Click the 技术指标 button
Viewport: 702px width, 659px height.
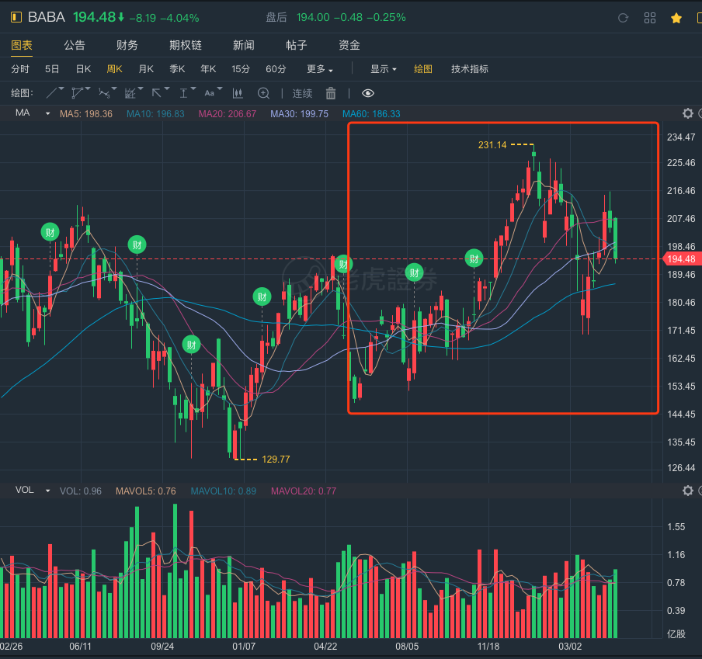tap(470, 69)
